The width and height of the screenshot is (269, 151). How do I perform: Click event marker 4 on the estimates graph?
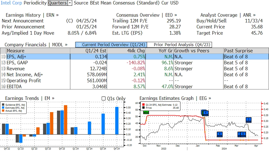(x=220, y=134)
